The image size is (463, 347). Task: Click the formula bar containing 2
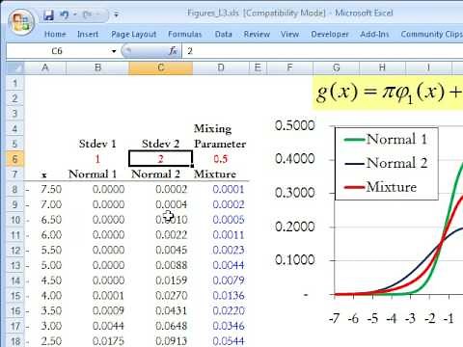[323, 51]
